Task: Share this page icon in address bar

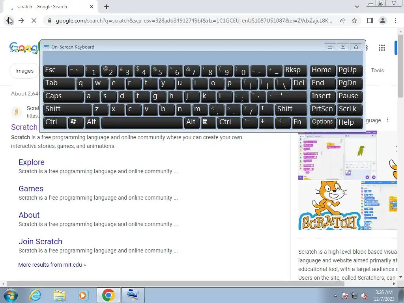Action: click(342, 21)
